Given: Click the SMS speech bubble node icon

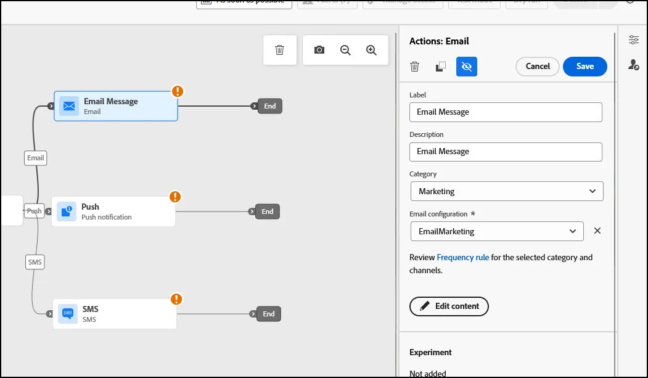Looking at the screenshot, I should pyautogui.click(x=68, y=313).
